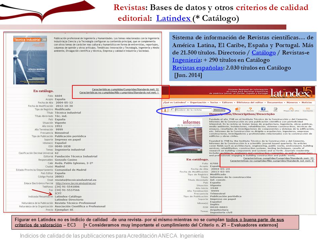Click the Fecha de Alta value 2004-05-12
Viewport: 323px width, 242px height.
[x=64, y=103]
